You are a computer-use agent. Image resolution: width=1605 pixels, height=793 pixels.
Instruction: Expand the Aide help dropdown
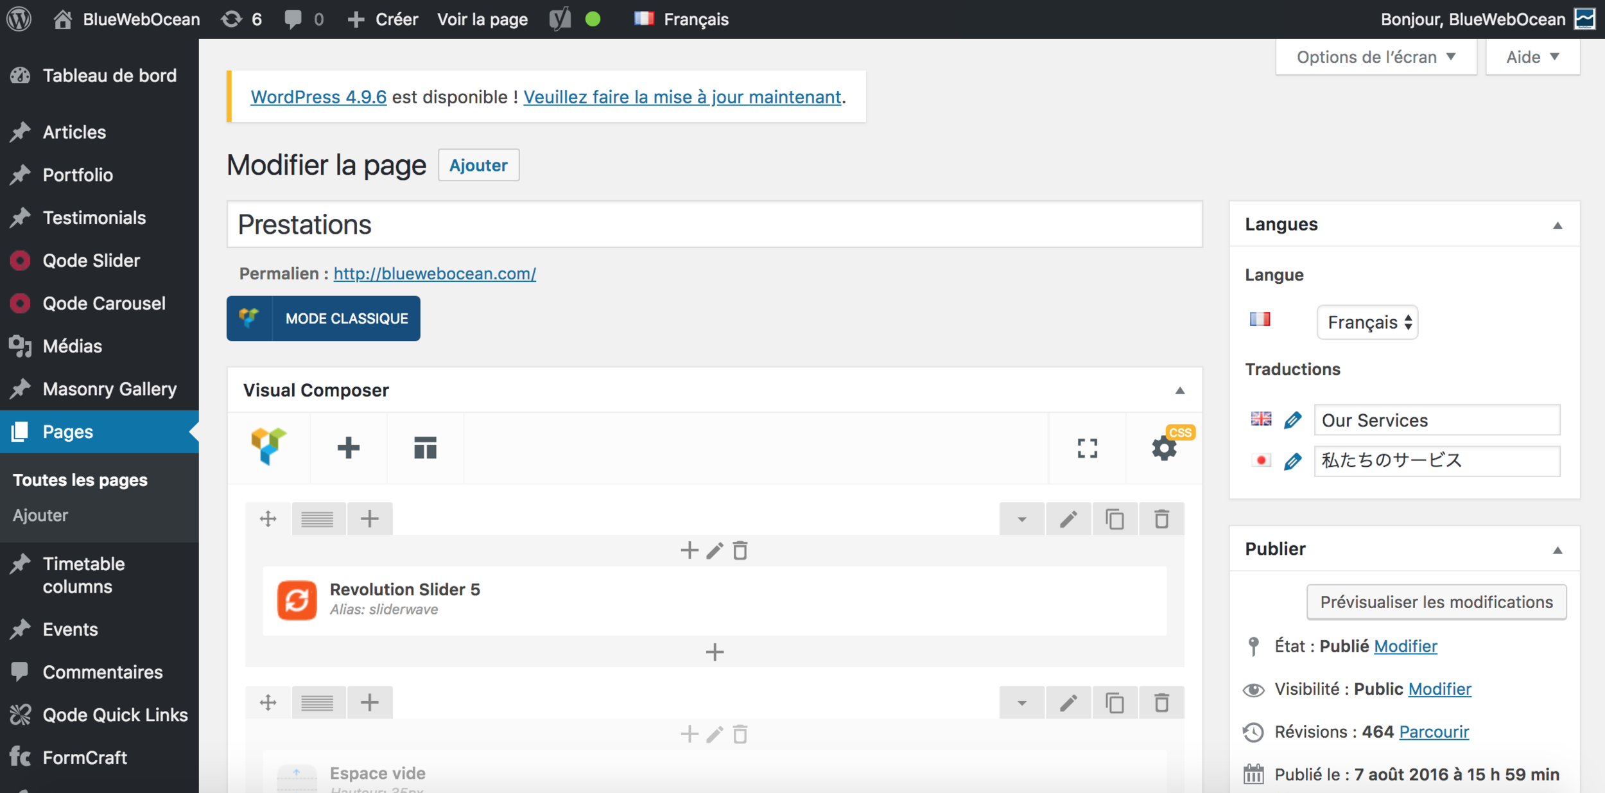click(x=1532, y=57)
